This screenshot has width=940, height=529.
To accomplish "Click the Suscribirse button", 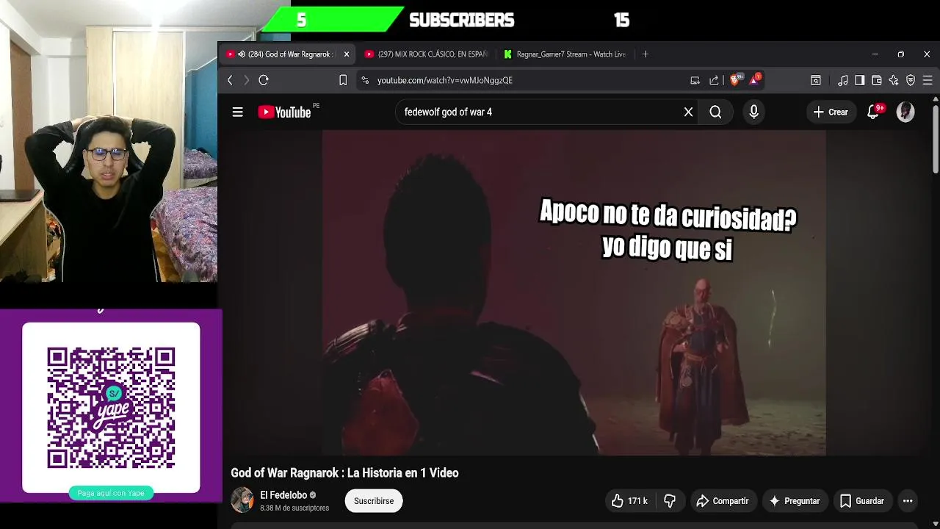I will coord(374,501).
